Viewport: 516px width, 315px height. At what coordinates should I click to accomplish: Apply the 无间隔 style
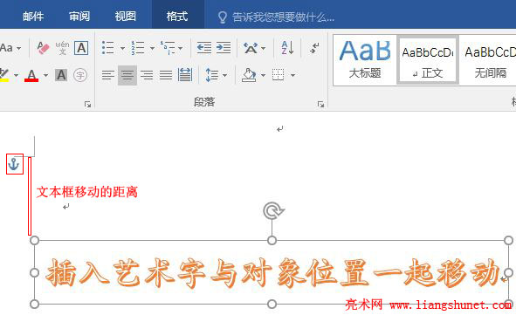click(489, 60)
